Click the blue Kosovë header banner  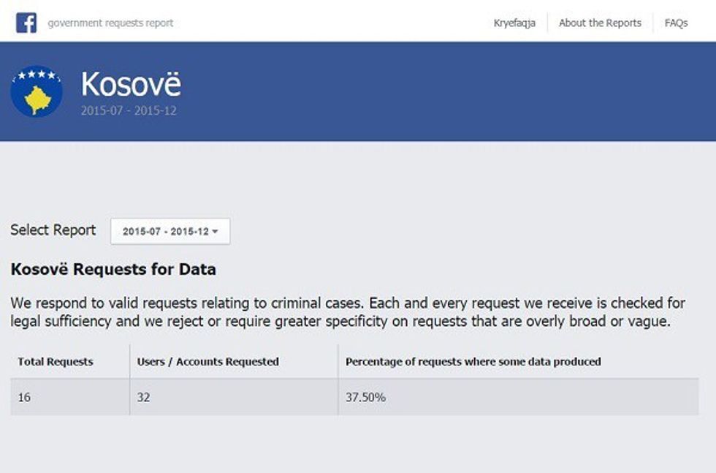point(438,91)
